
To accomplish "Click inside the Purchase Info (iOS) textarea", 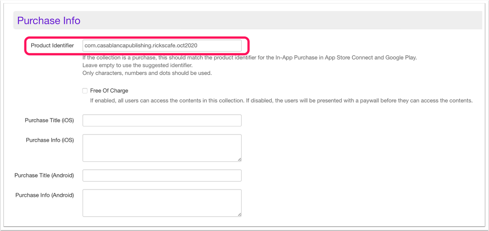I will pyautogui.click(x=162, y=148).
